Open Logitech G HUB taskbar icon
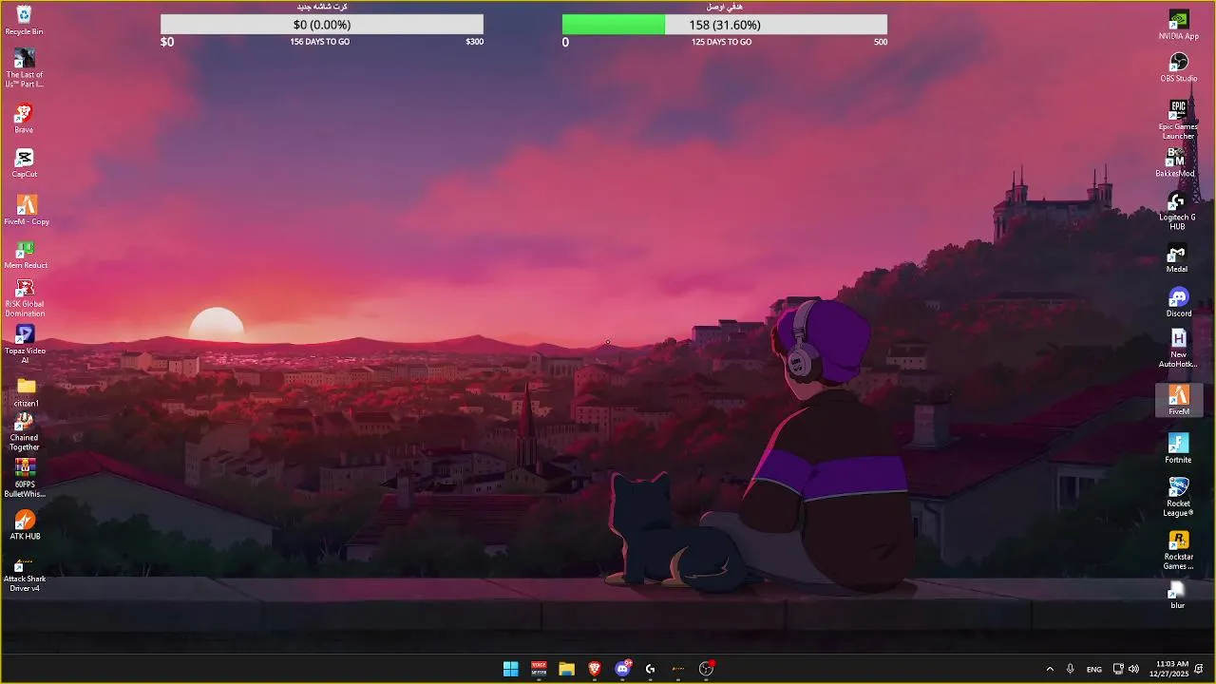 click(650, 669)
